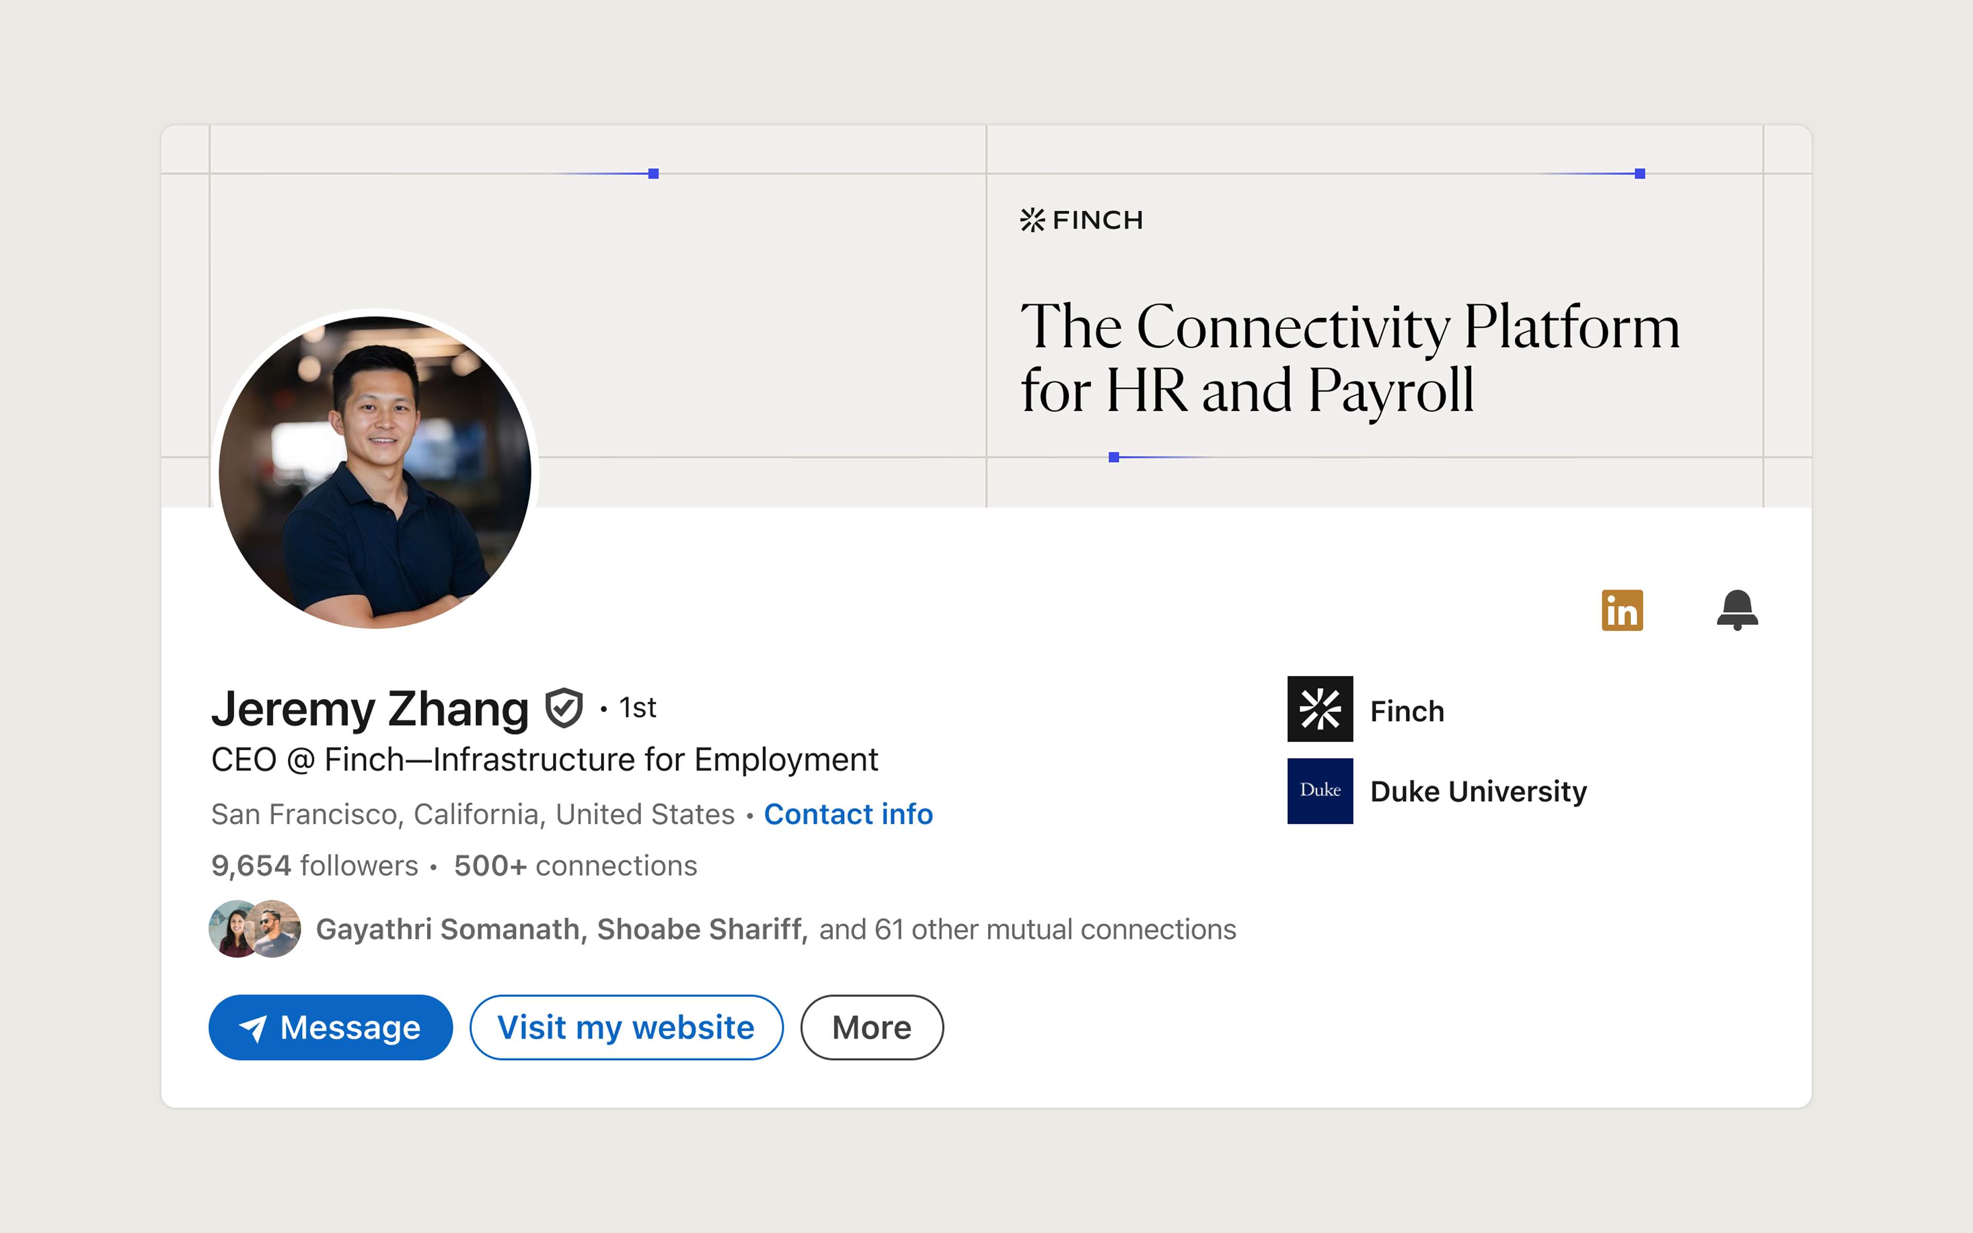Open Jeremy Zhang's profile photo
The height and width of the screenshot is (1233, 1973).
(375, 472)
